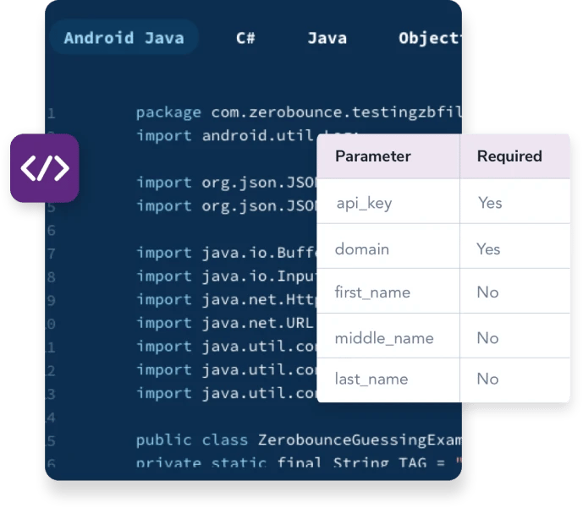The width and height of the screenshot is (583, 508).
Task: Click line number 6 on the blank line
Action: [52, 230]
